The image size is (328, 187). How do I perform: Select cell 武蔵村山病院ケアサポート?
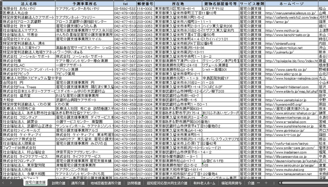(85, 100)
